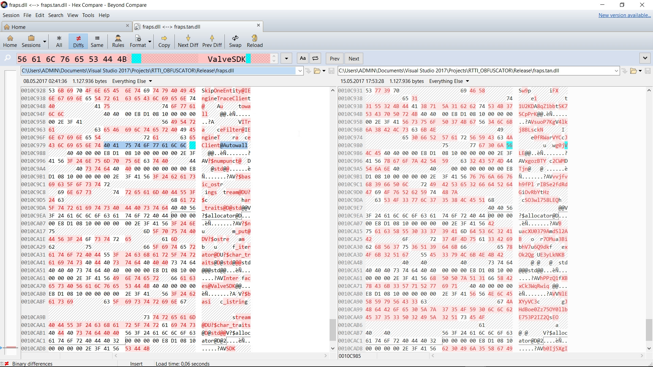
Task: Open left file browse folder icon
Action: (x=317, y=71)
